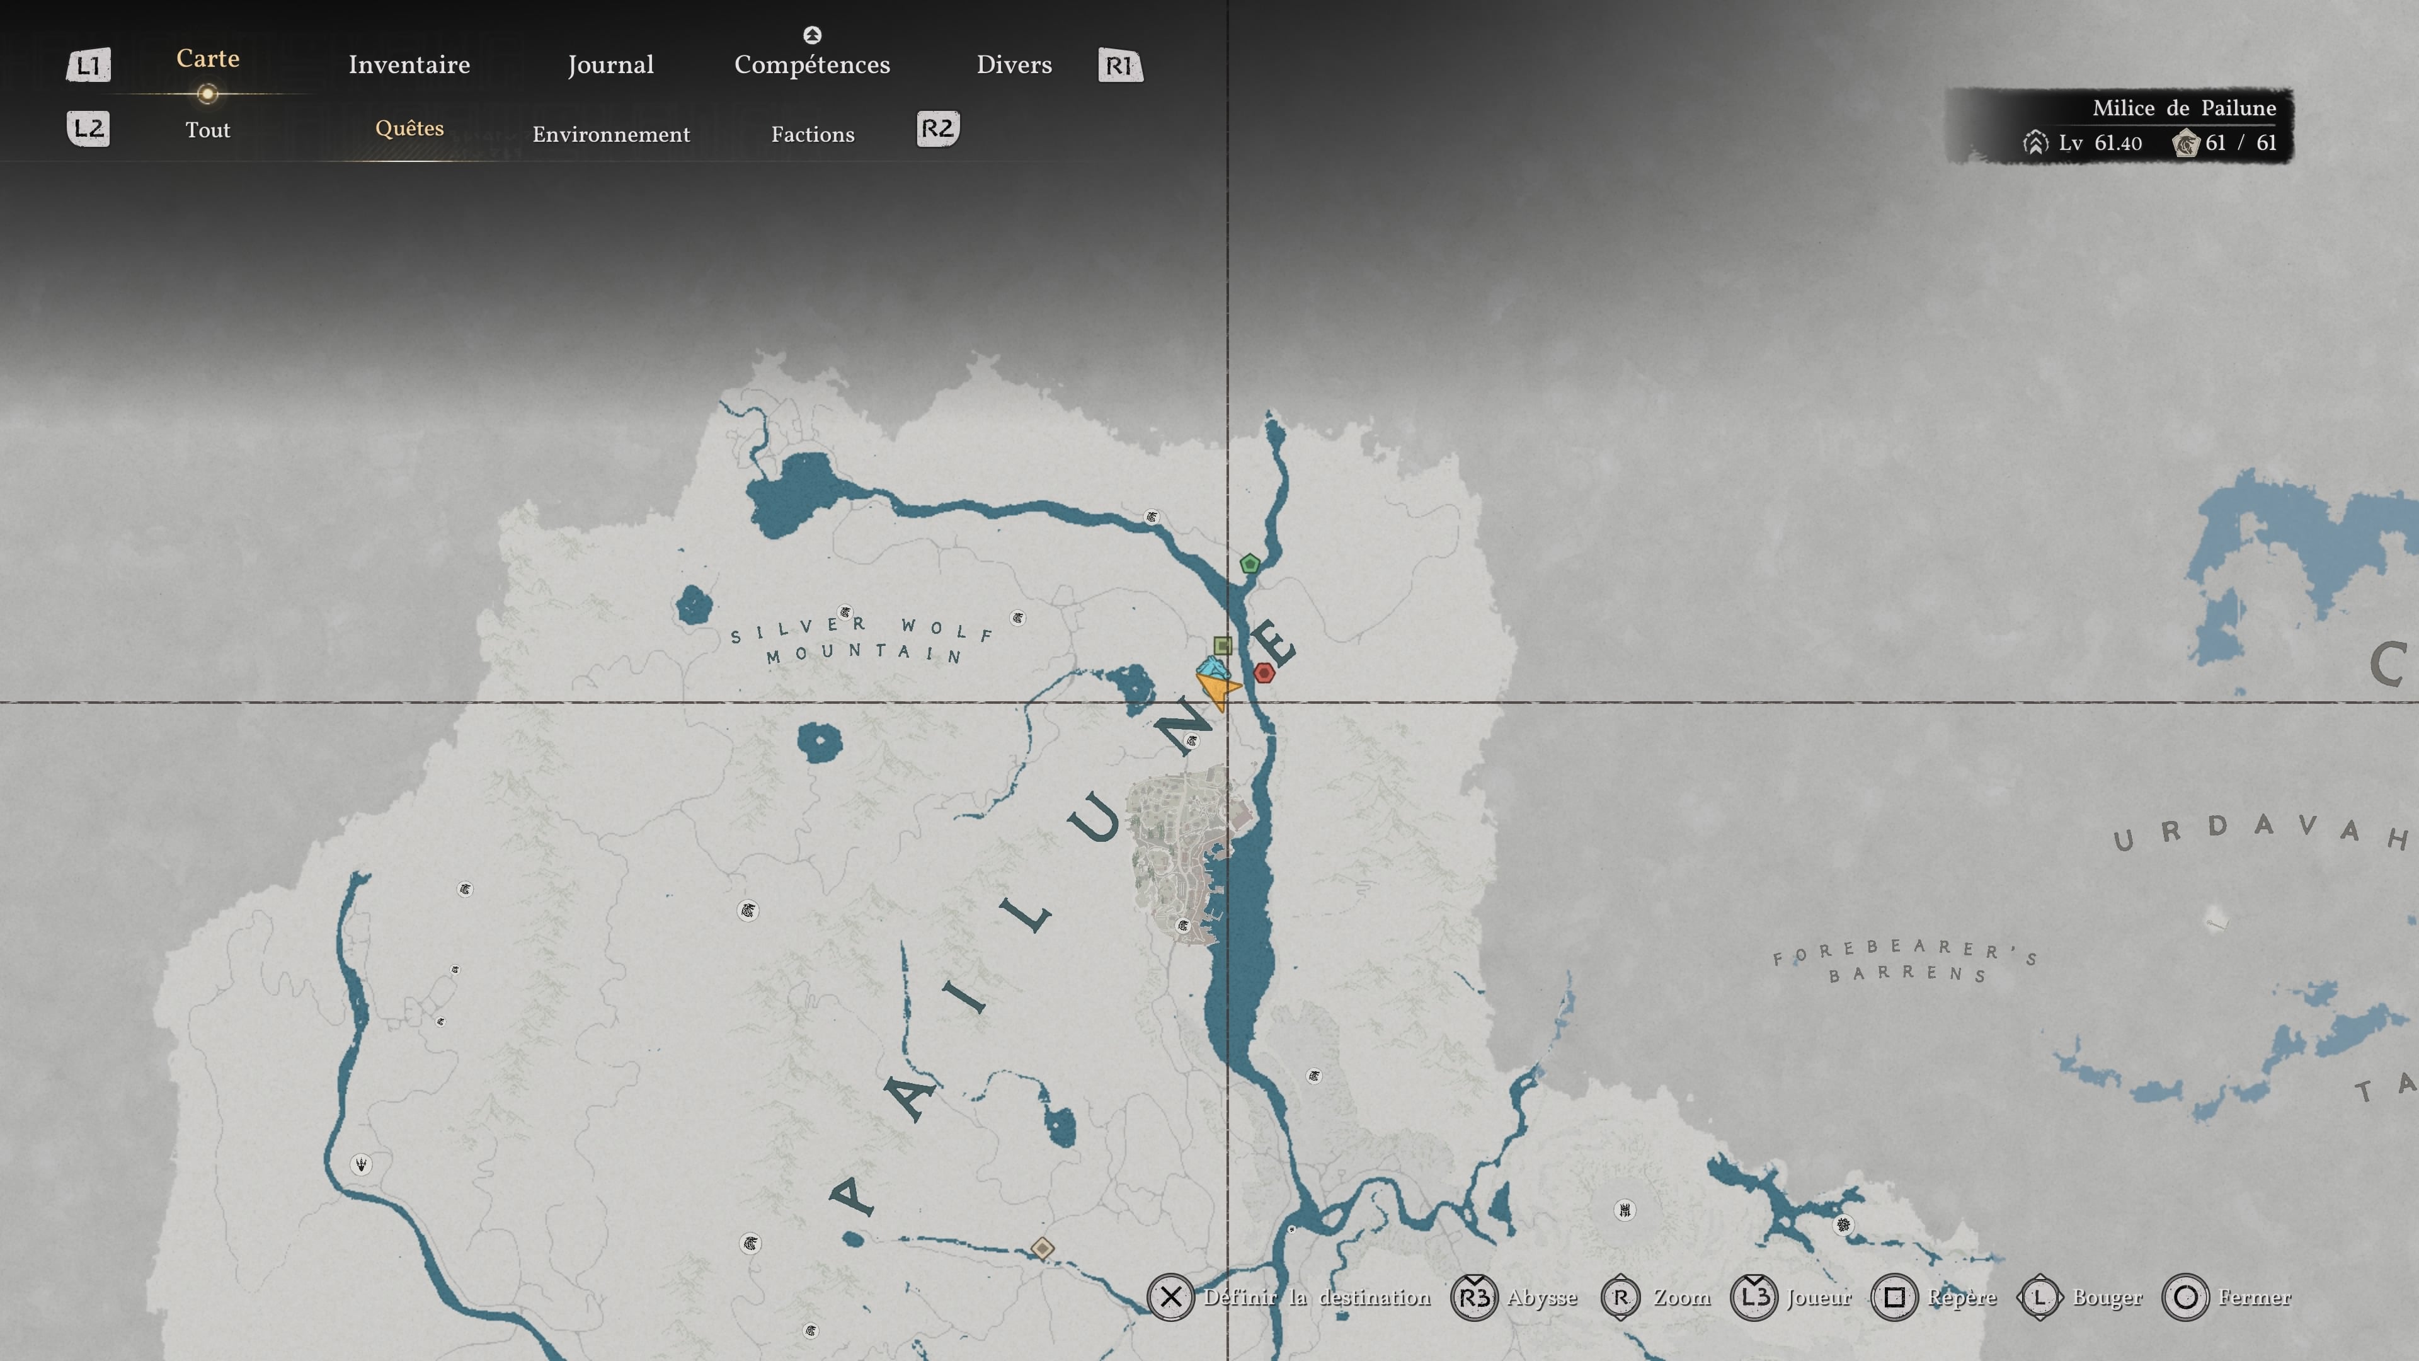
Task: Click the R1 next menu button icon
Action: coord(1120,66)
